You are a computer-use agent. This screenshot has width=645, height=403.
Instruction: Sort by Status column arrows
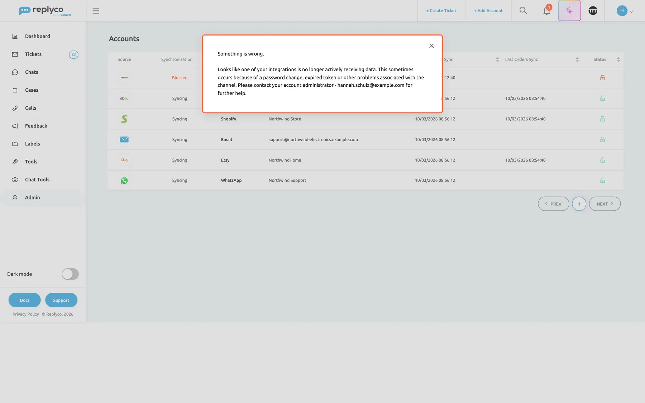[618, 60]
